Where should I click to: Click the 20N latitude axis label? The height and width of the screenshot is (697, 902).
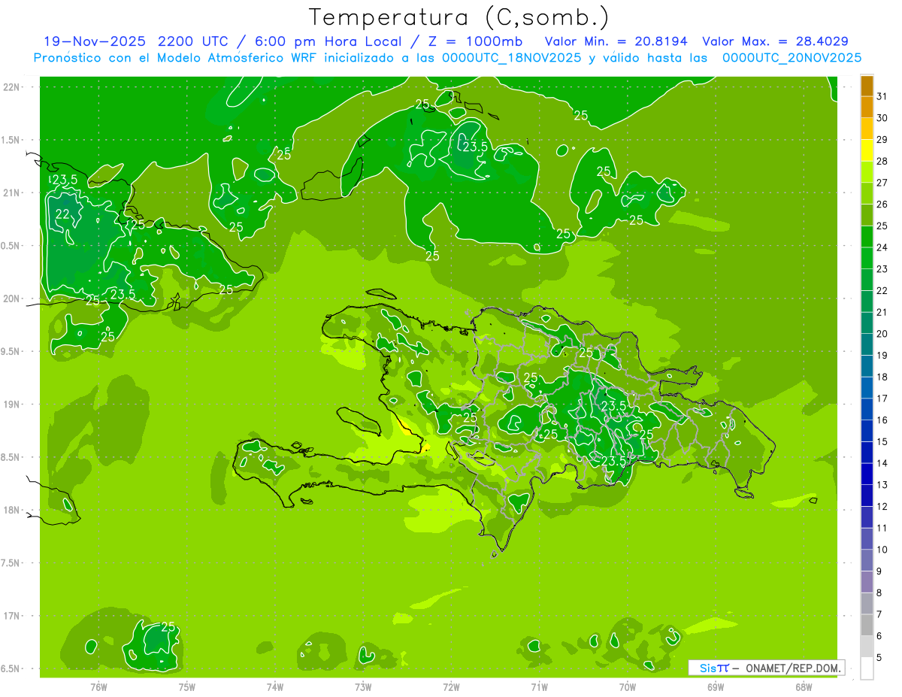pos(12,298)
